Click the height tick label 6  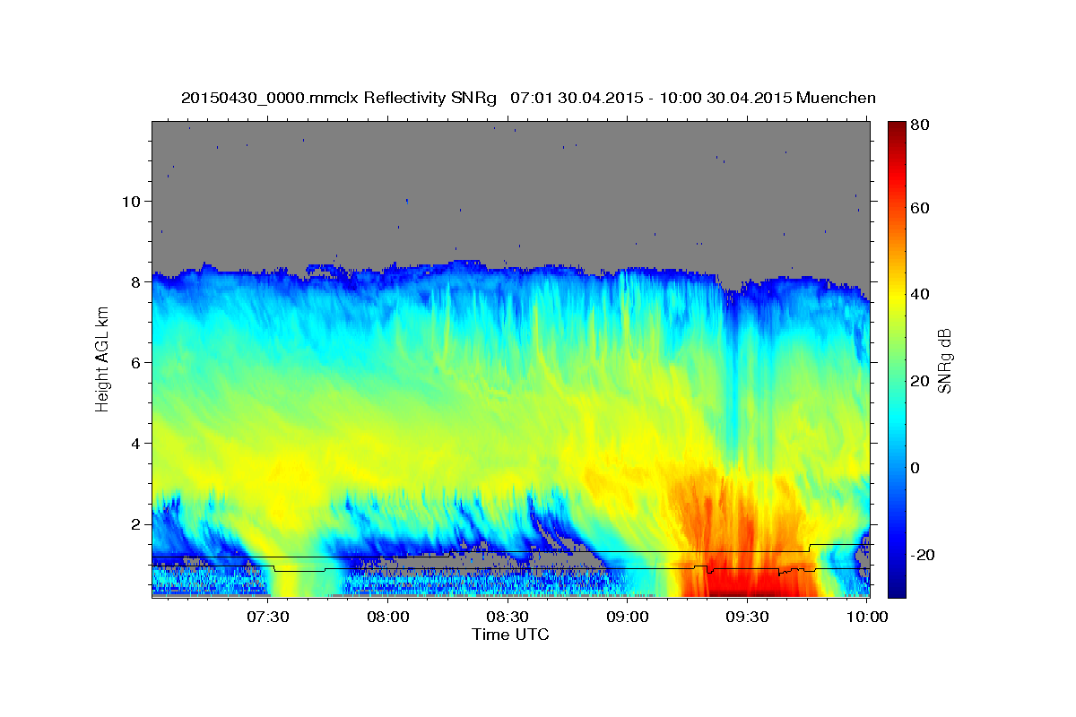coord(136,362)
